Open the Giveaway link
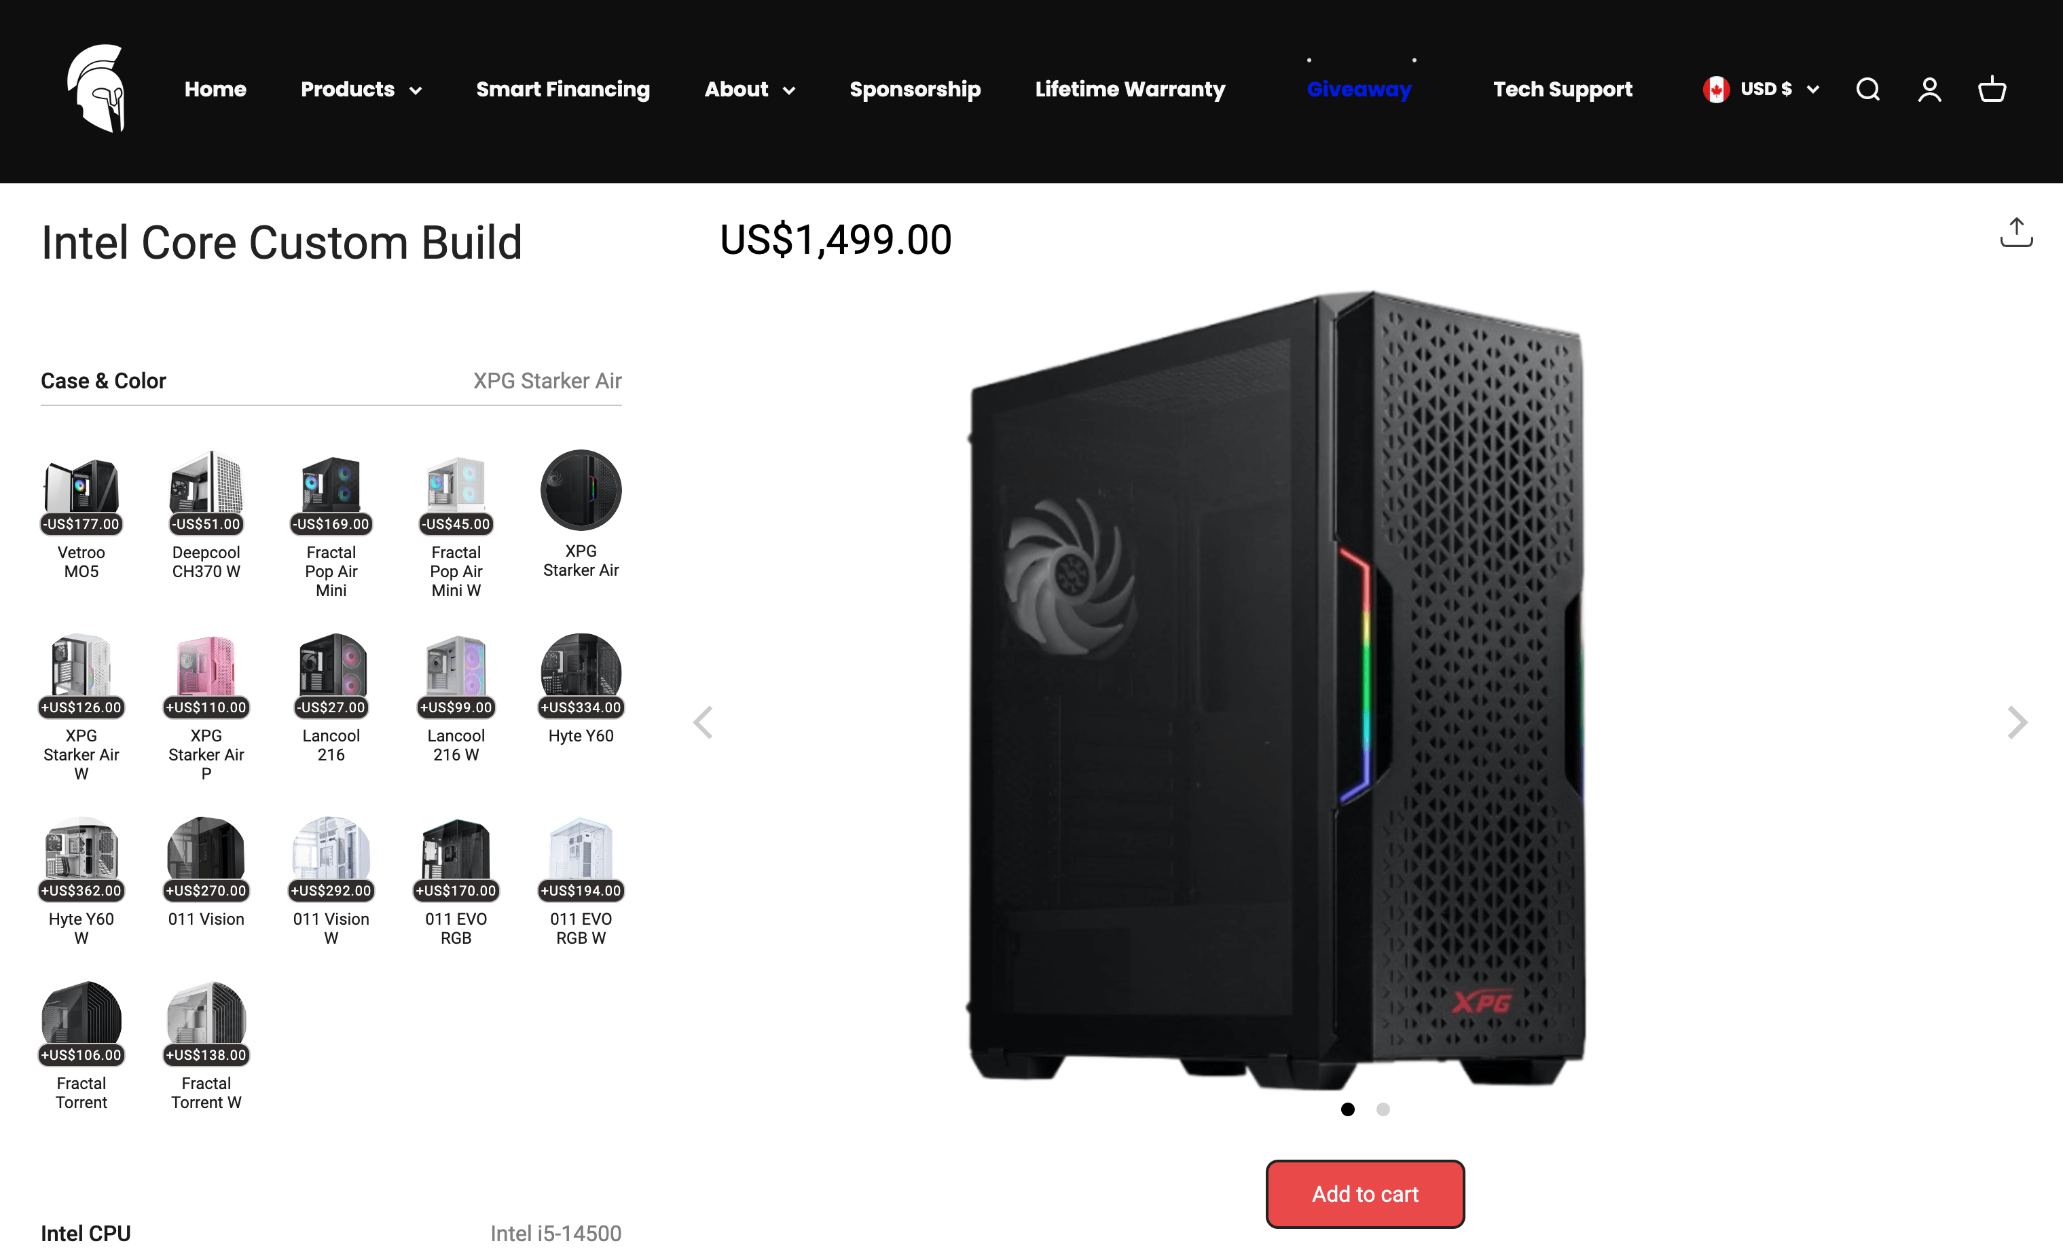This screenshot has width=2063, height=1252. (x=1359, y=90)
